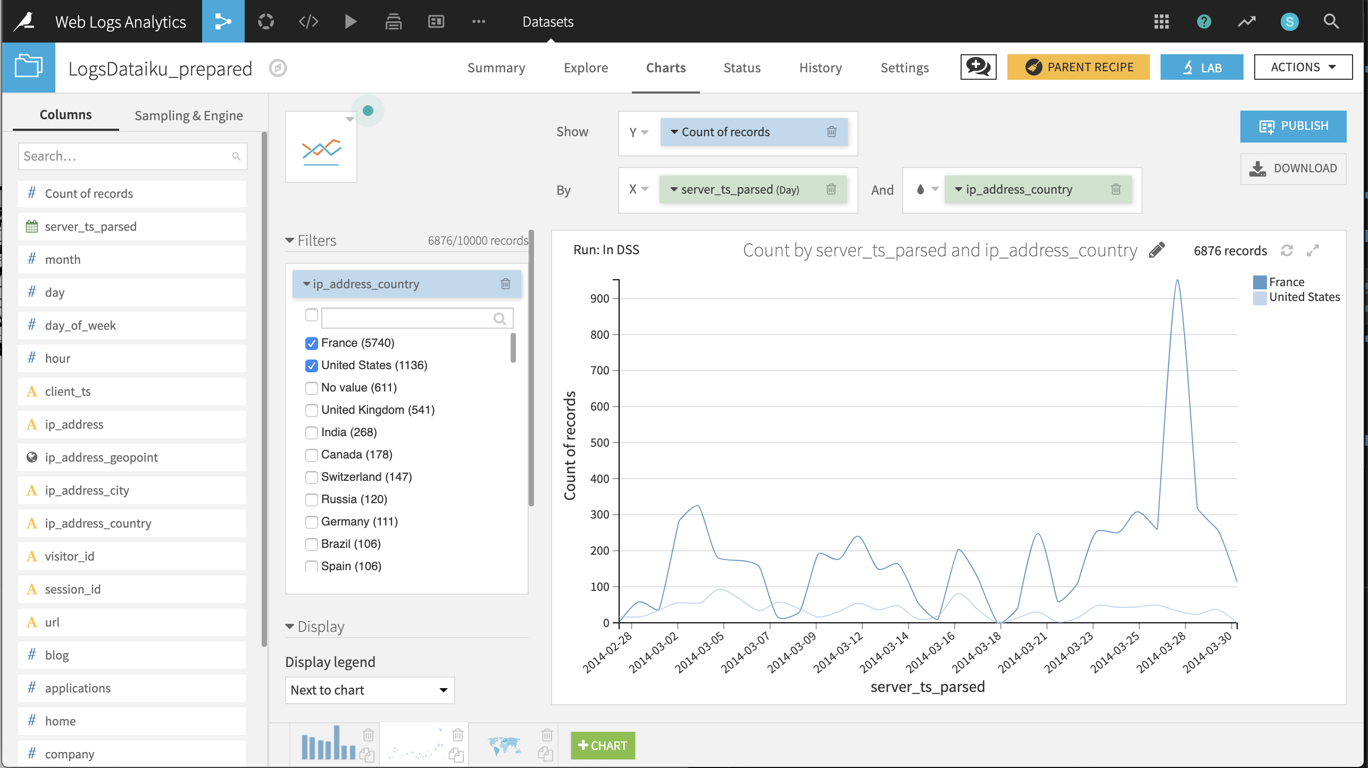Open the Y axis dropdown
The height and width of the screenshot is (768, 1368).
click(639, 132)
